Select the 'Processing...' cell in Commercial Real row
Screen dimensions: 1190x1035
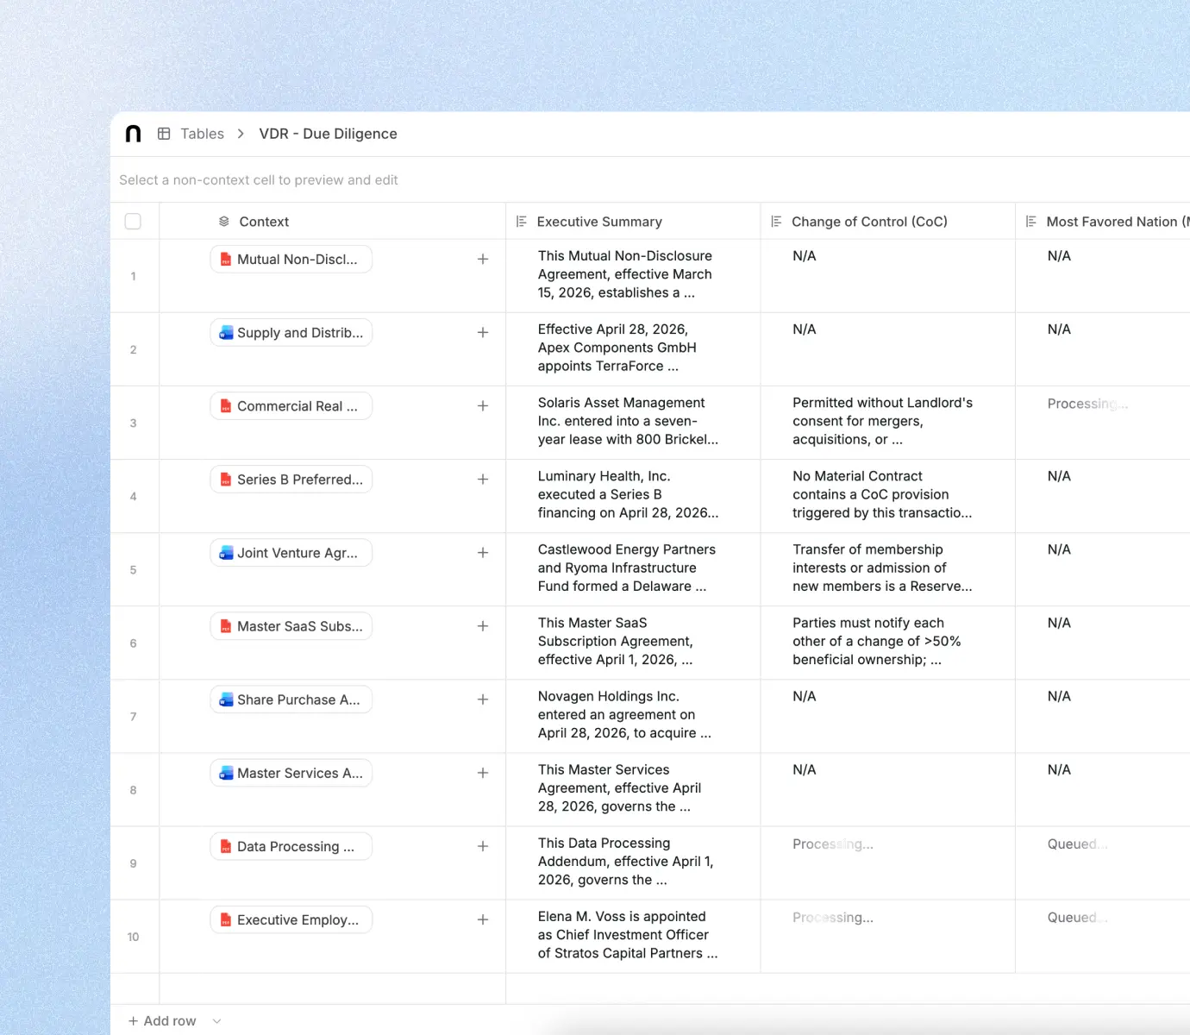point(1103,422)
